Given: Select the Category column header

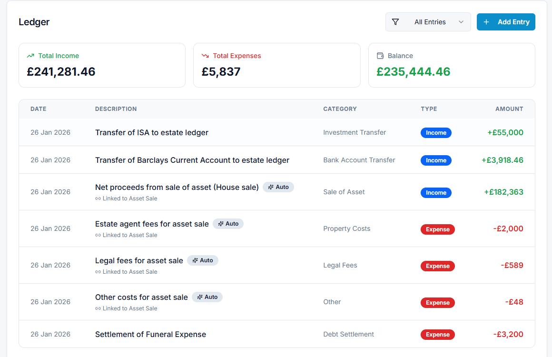Looking at the screenshot, I should click(x=340, y=109).
